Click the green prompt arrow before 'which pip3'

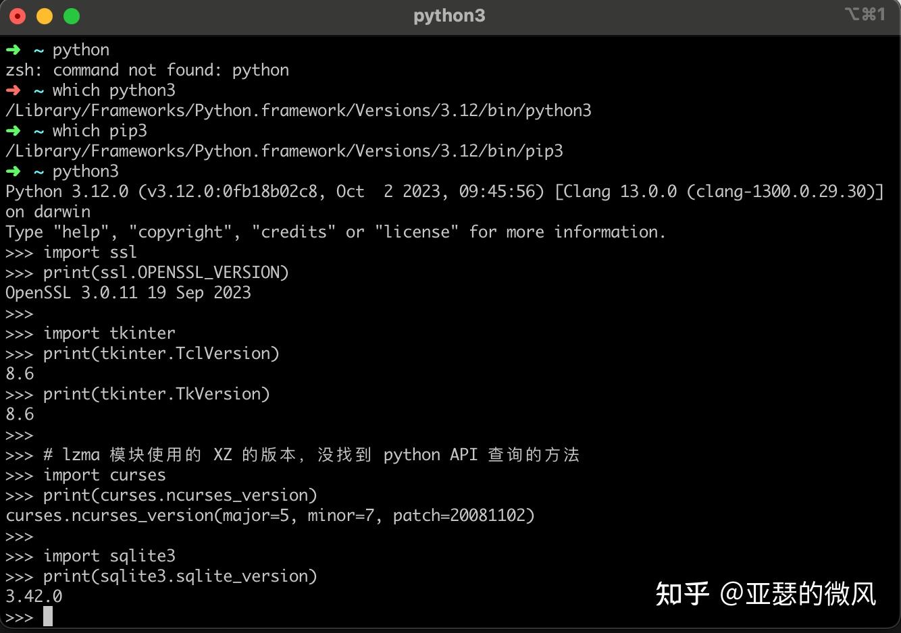[13, 130]
